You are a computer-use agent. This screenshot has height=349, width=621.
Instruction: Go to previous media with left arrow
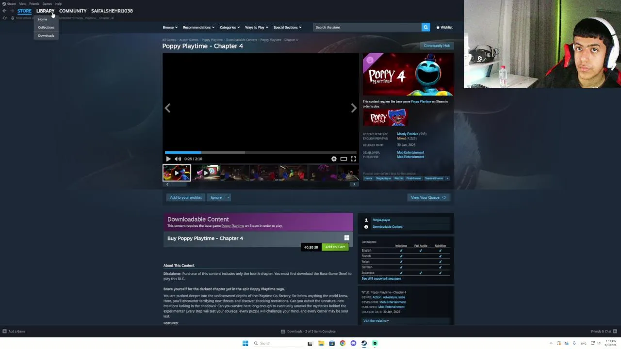tap(167, 108)
